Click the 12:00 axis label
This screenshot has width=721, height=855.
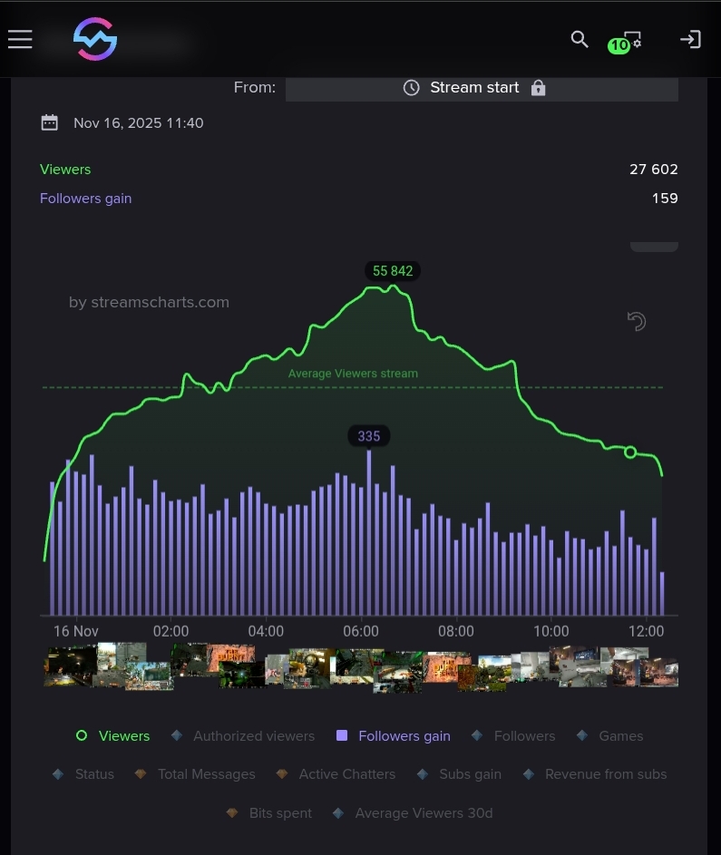647,631
